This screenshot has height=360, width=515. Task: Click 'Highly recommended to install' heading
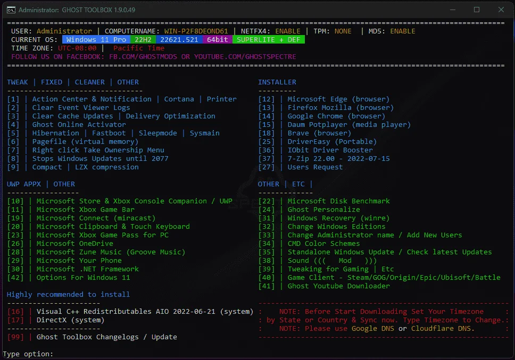68,295
